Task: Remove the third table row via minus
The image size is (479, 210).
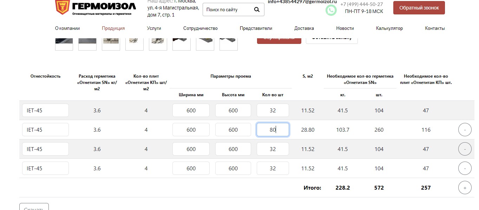Action: pyautogui.click(x=465, y=149)
